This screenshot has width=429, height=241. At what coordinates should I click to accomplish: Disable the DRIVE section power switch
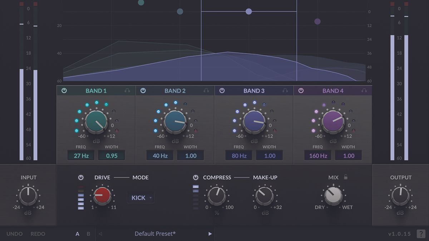coord(81,177)
